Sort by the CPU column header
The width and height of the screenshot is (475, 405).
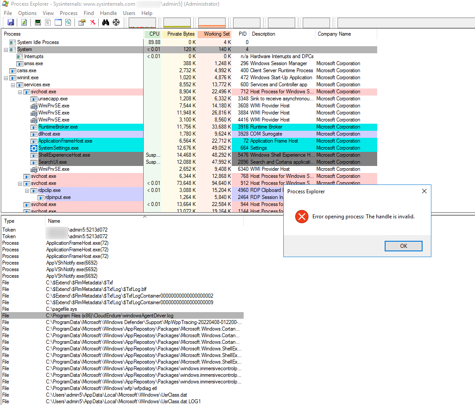click(152, 34)
